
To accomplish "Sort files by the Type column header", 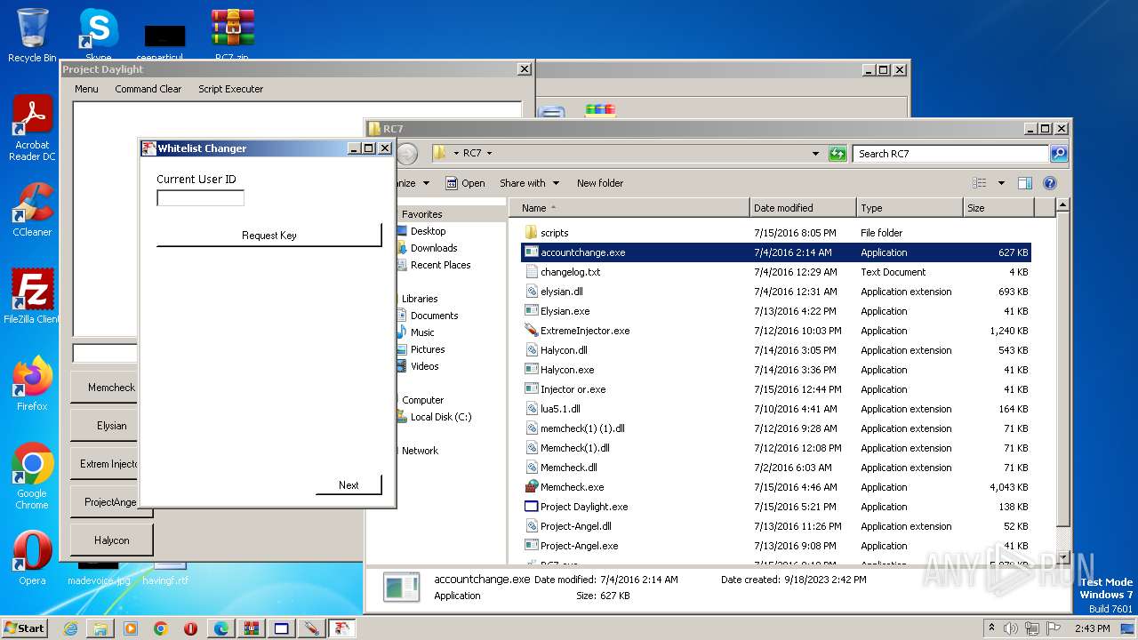I will click(910, 208).
